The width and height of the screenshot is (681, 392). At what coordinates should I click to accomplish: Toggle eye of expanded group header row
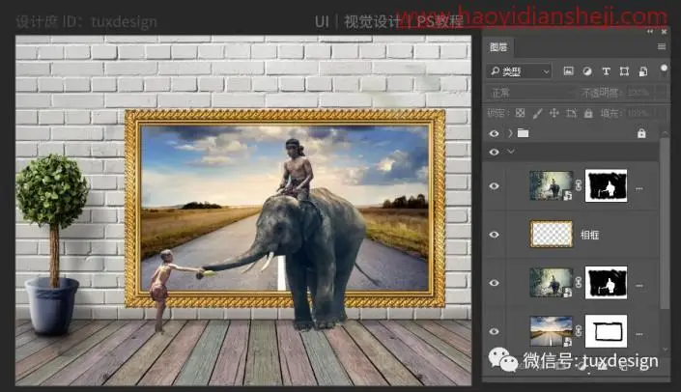click(x=494, y=152)
